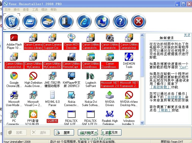Select MSXML 6.0 Parser entry
This screenshot has height=143, width=192.
coord(52,99)
